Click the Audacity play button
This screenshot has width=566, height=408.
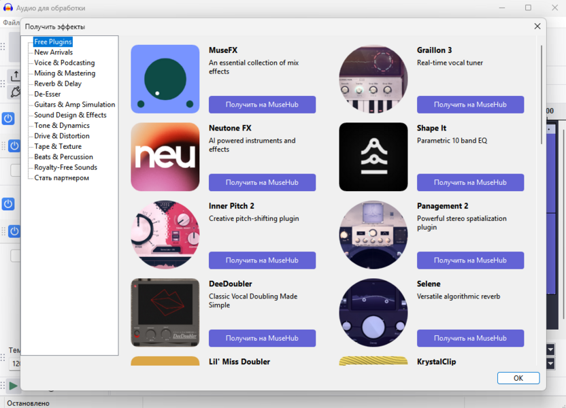tap(14, 386)
